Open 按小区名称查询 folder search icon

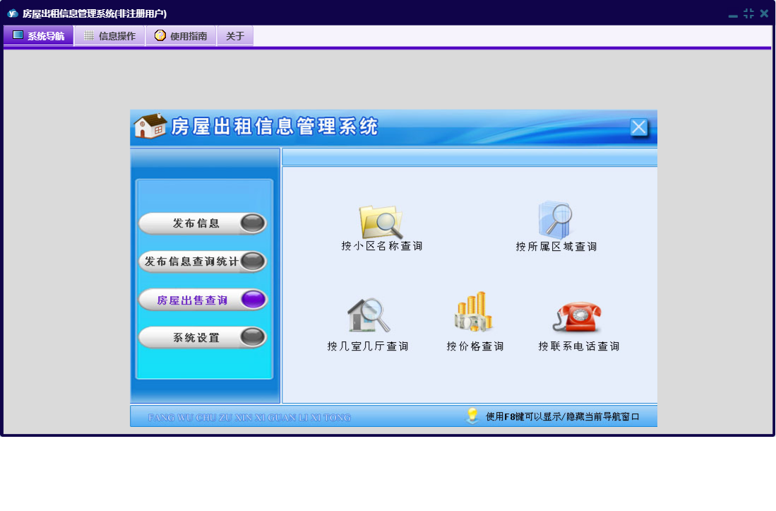pyautogui.click(x=381, y=222)
